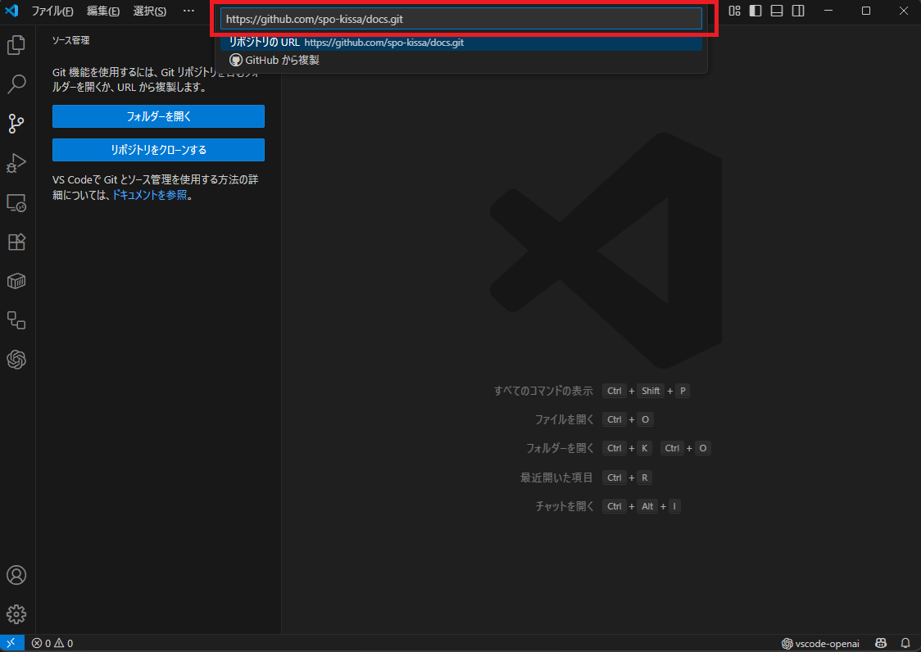
Task: Expand the hidden menus ellipsis
Action: [188, 11]
